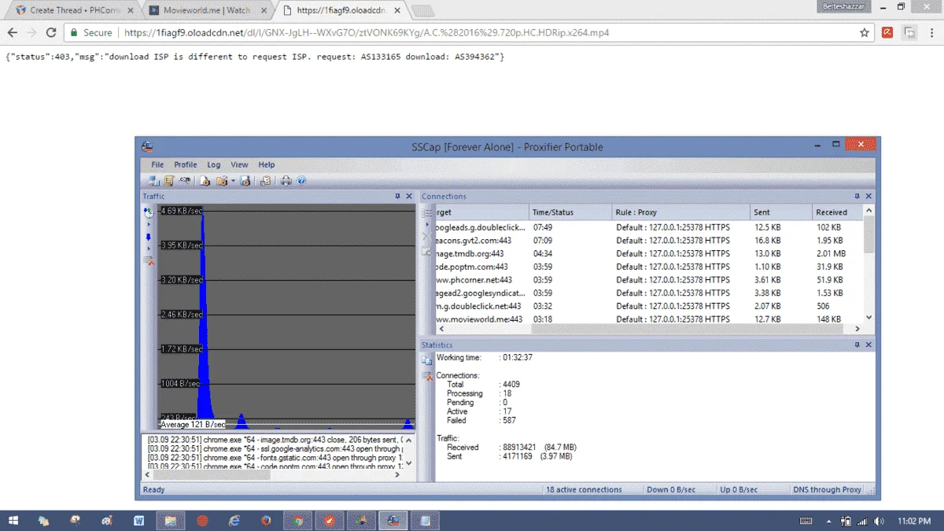The height and width of the screenshot is (531, 944).
Task: Pin the Traffic panel
Action: [398, 196]
